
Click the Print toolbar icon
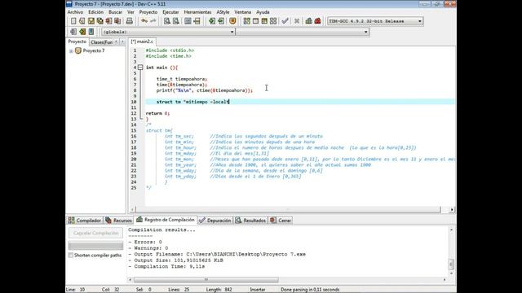pos(130,21)
